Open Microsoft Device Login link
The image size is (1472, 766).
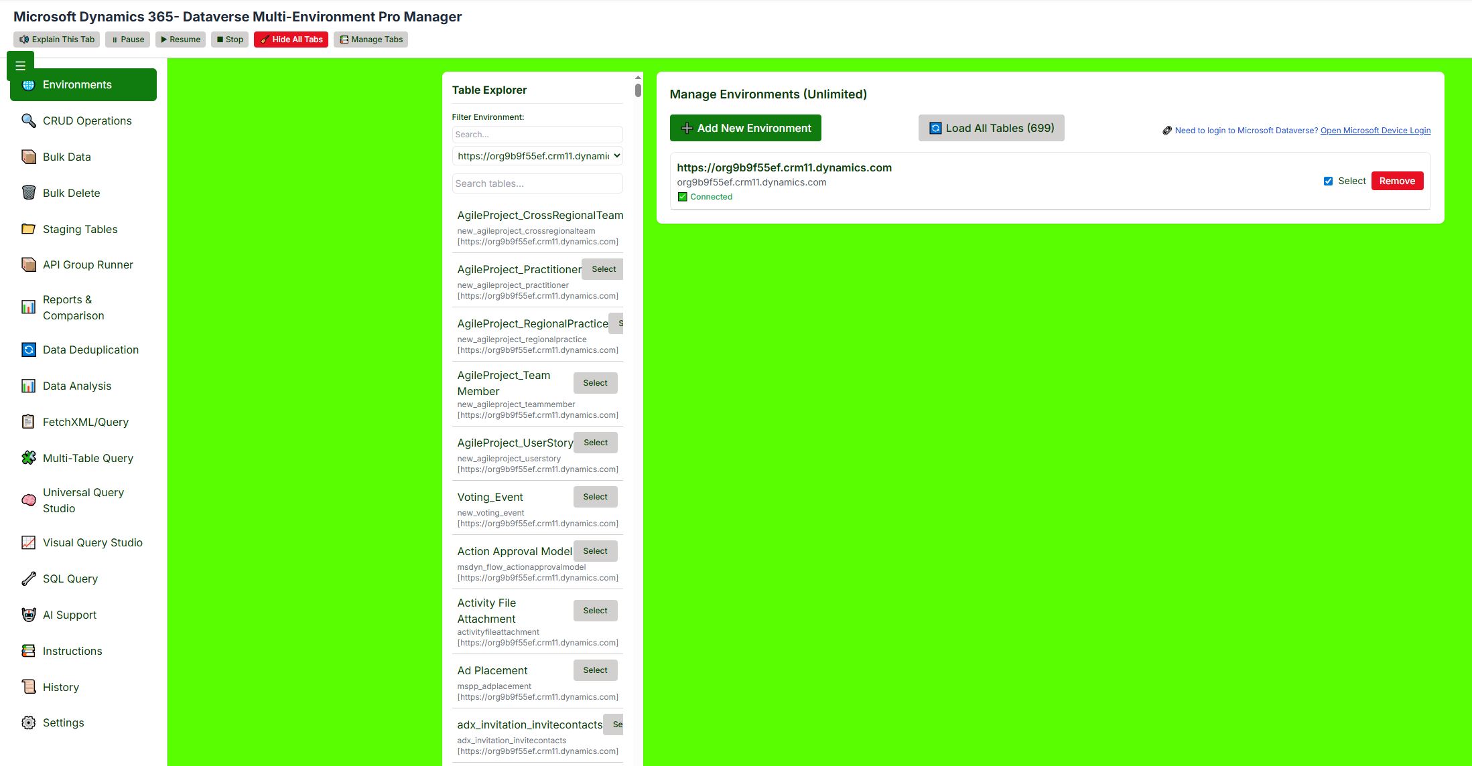pyautogui.click(x=1375, y=130)
